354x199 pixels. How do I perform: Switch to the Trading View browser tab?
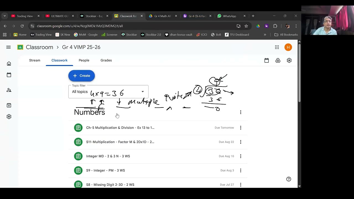[25, 16]
